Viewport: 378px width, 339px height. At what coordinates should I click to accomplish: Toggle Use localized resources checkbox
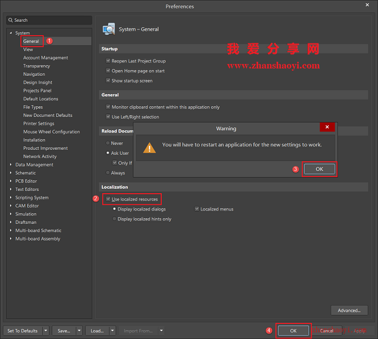click(108, 199)
